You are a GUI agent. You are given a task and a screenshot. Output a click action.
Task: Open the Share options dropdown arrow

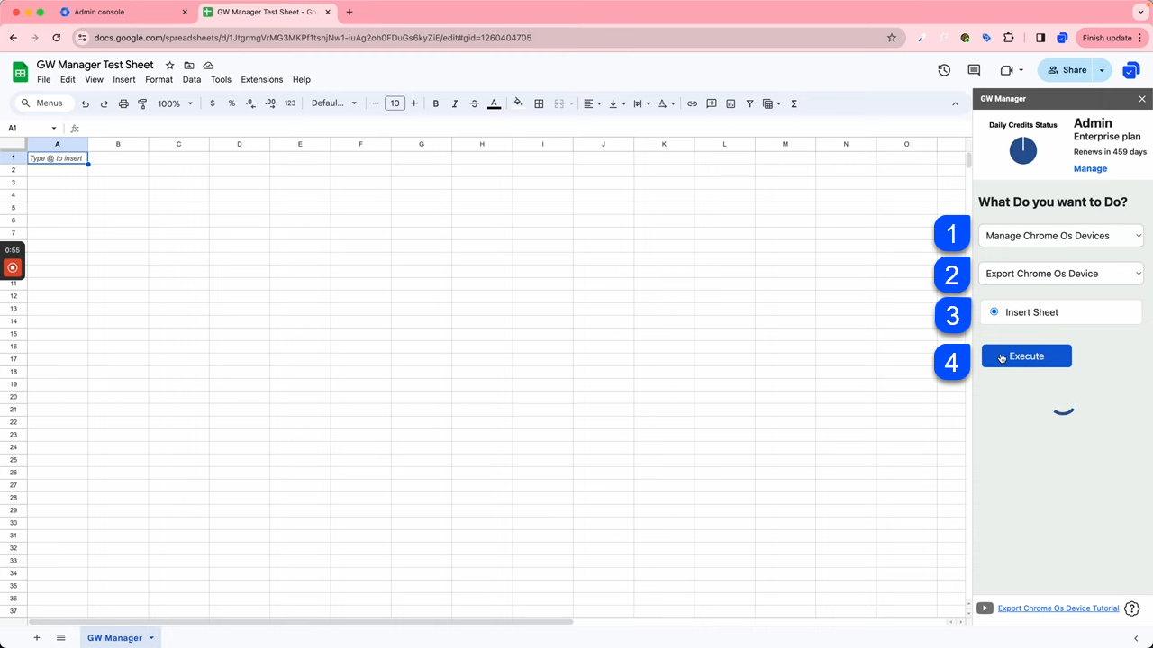[1103, 70]
